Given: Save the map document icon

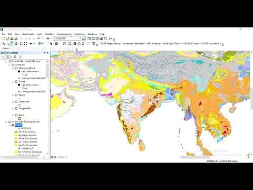Looking at the screenshot, I should 12,39.
